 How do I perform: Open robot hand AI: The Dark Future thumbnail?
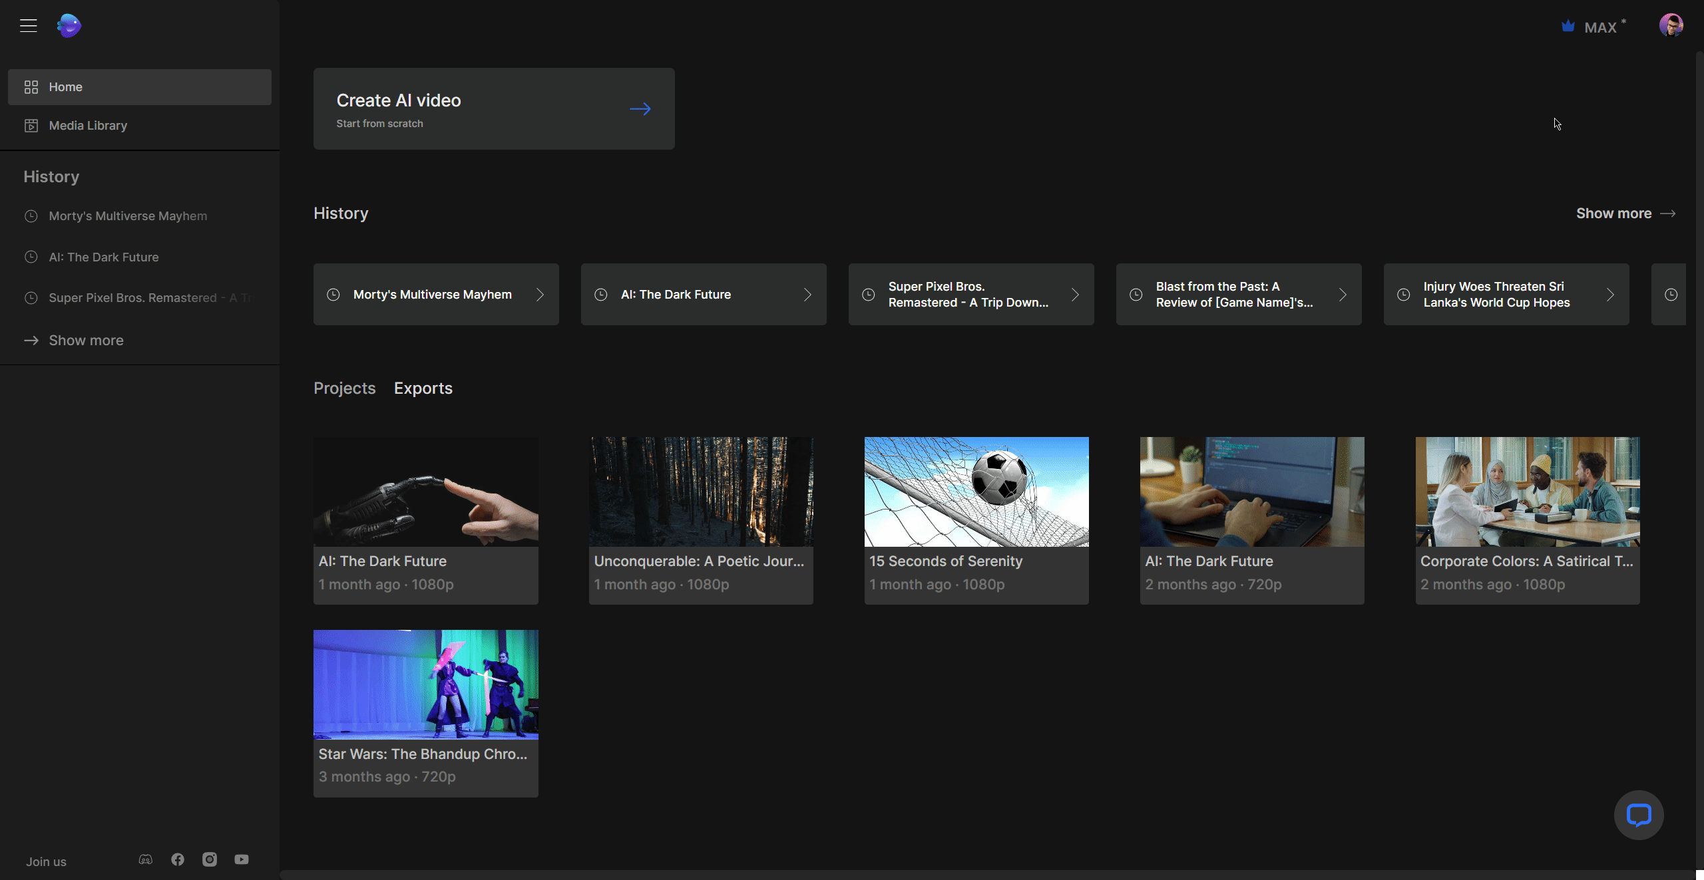(426, 492)
